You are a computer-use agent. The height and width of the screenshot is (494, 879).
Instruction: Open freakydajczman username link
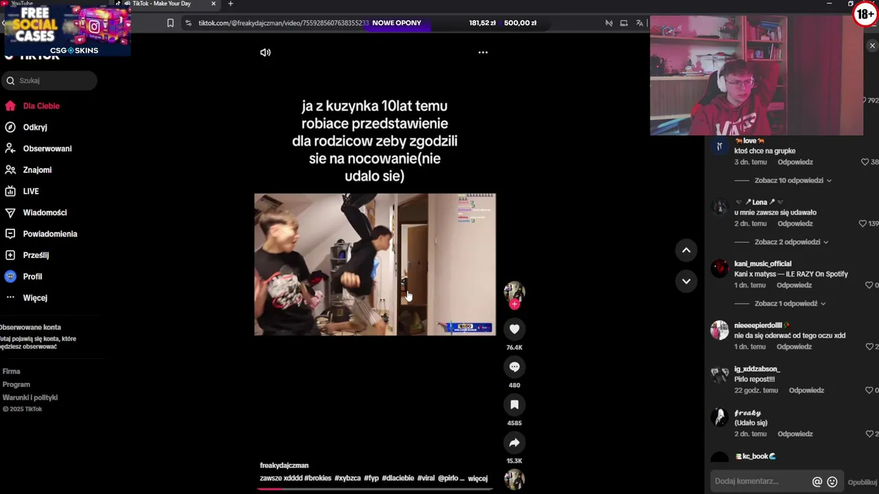pos(284,466)
